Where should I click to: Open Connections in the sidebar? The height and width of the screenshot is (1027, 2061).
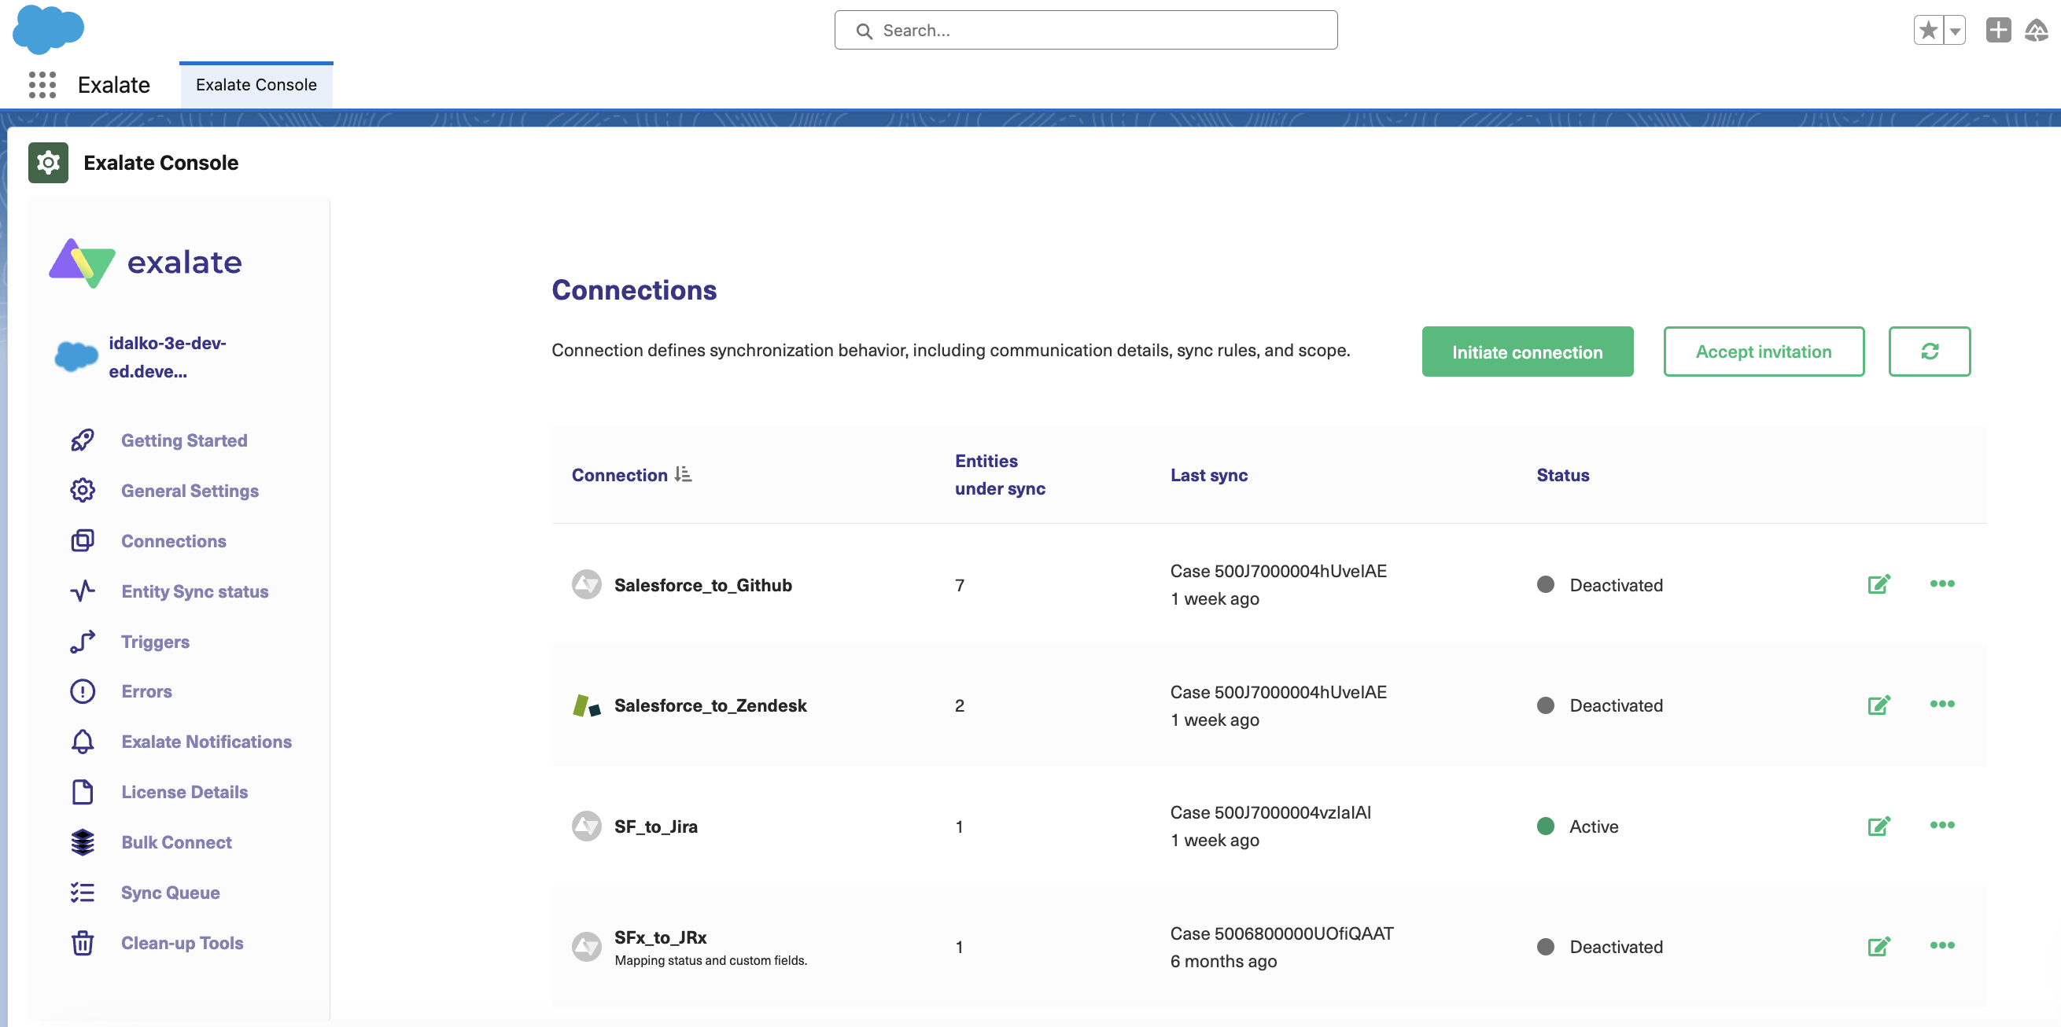pos(174,541)
